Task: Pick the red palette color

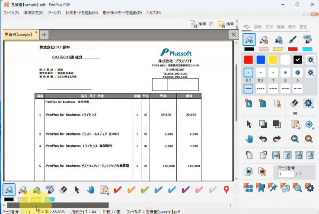Action: coord(249,60)
